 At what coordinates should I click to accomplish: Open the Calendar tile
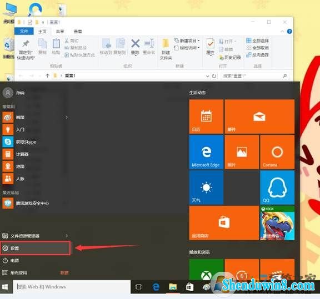tap(206, 116)
